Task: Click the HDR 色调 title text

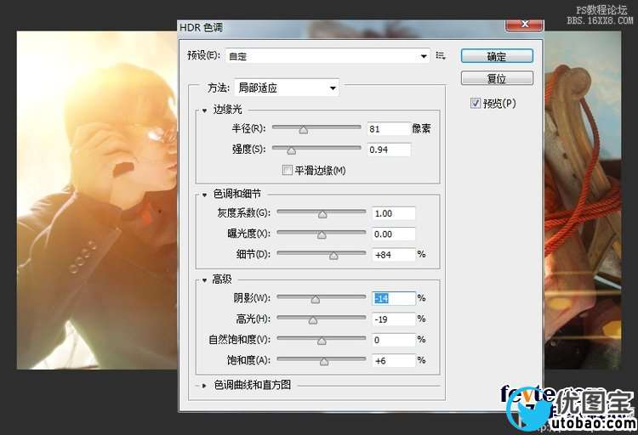Action: tap(201, 28)
